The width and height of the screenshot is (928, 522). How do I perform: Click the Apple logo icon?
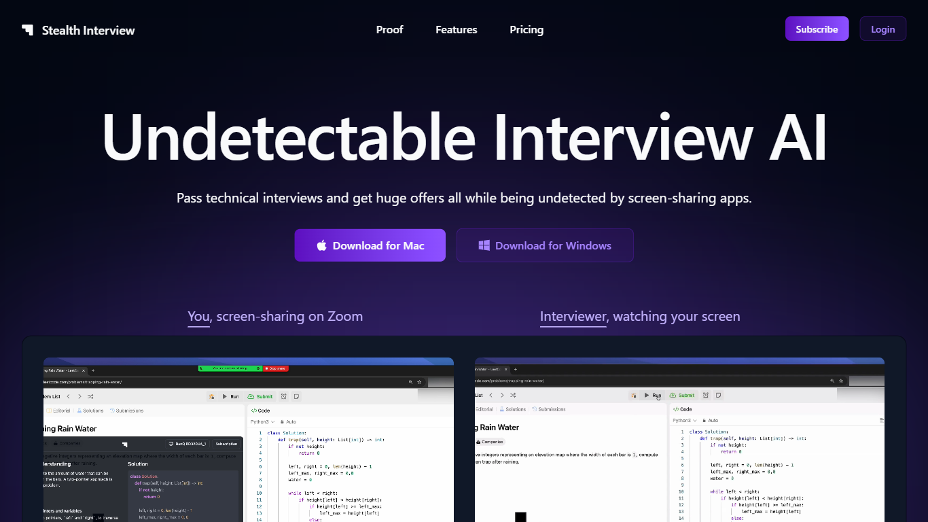[322, 245]
